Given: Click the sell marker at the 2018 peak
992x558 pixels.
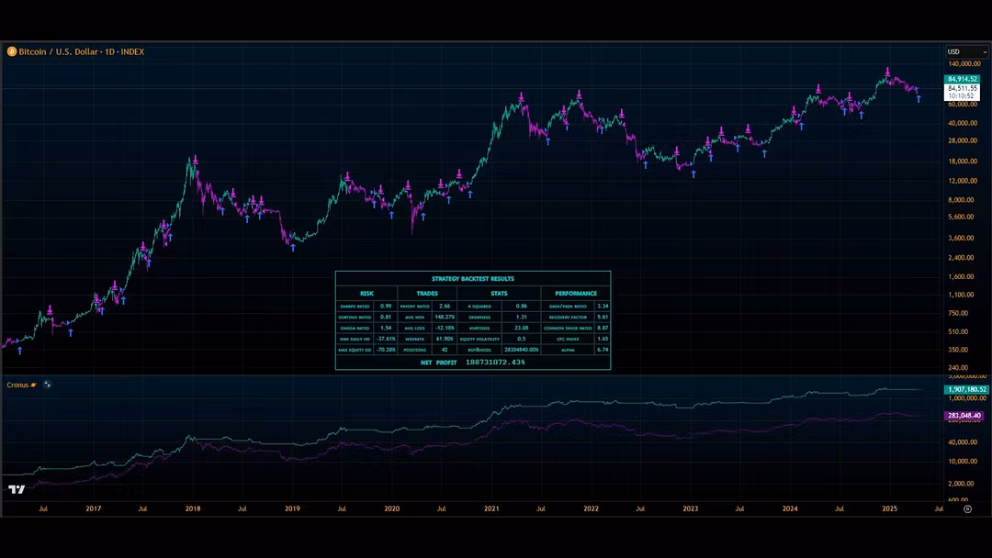Looking at the screenshot, I should coord(194,160).
